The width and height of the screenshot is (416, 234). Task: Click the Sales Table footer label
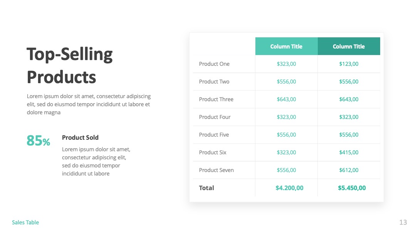click(x=25, y=222)
